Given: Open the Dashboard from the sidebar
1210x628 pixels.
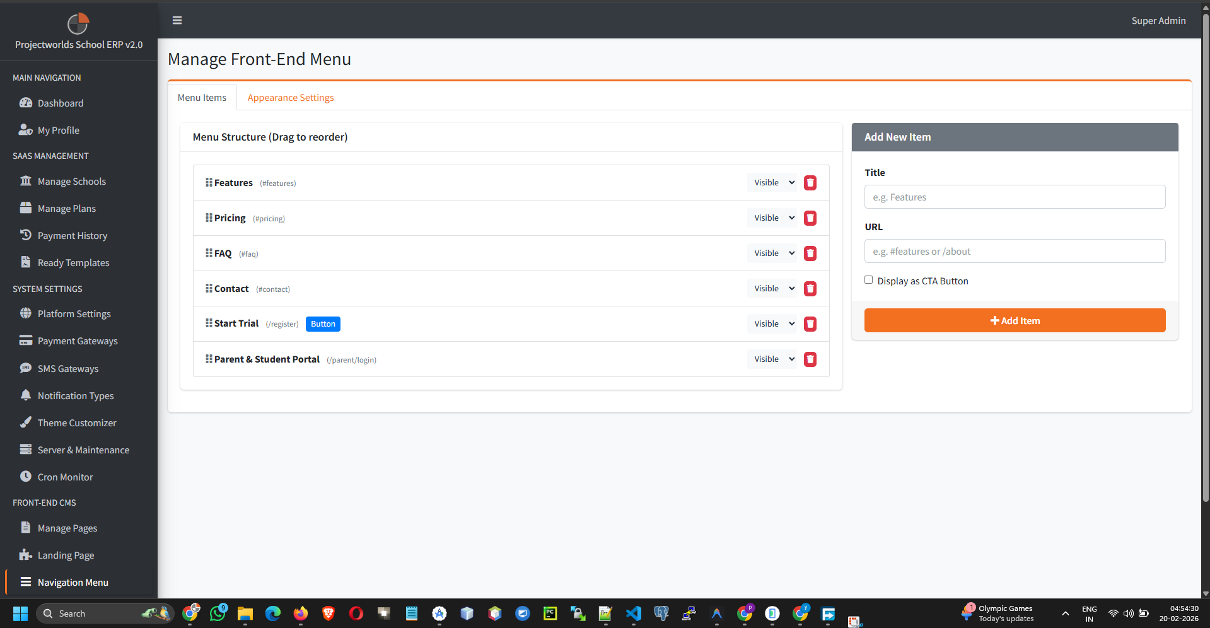Looking at the screenshot, I should click(x=60, y=103).
